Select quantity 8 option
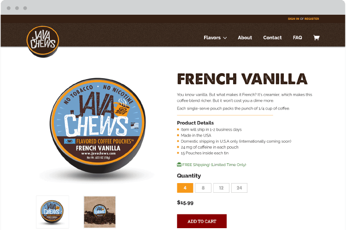This screenshot has width=346, height=230. [203, 188]
